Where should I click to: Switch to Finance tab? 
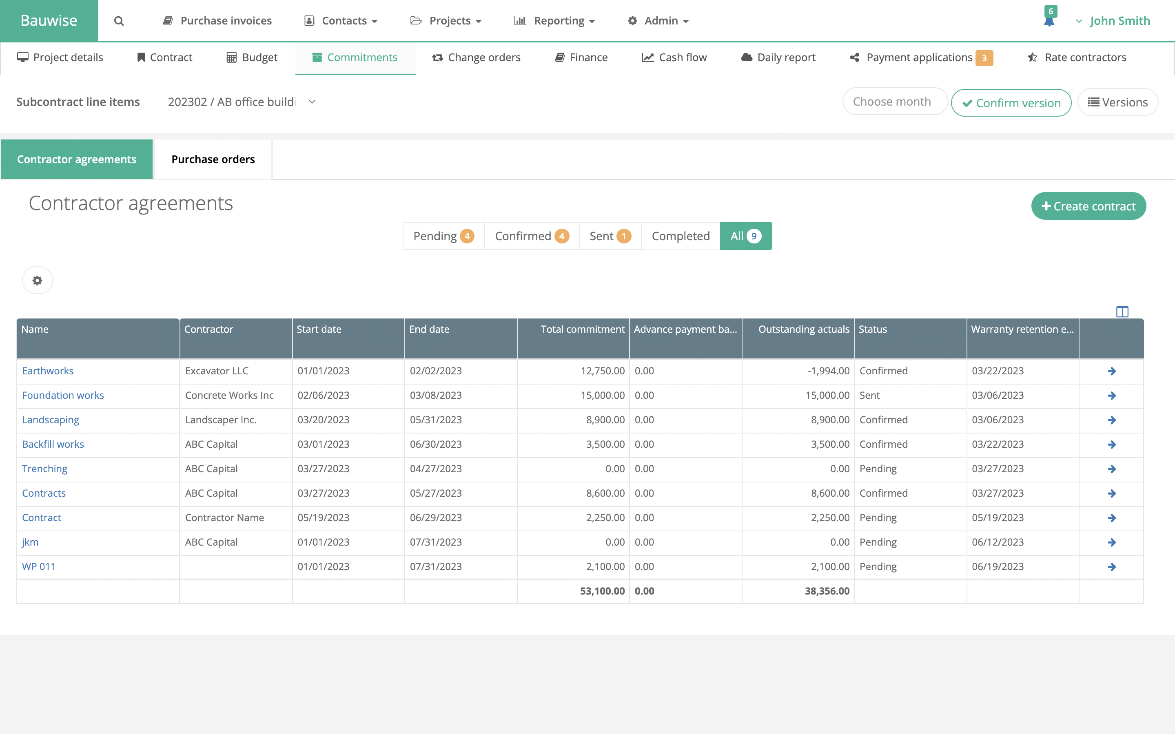[581, 57]
